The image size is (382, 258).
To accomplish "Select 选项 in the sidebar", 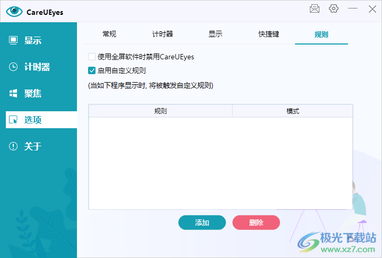I will click(41, 120).
